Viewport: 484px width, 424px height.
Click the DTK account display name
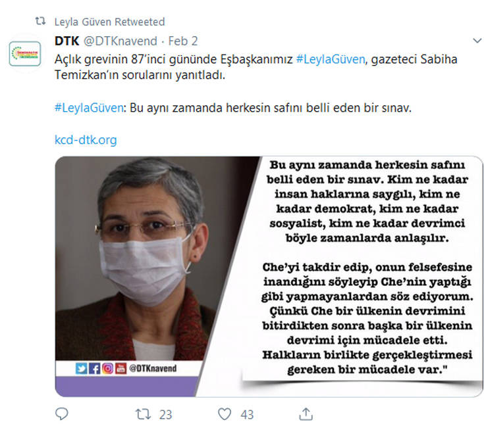[x=67, y=41]
